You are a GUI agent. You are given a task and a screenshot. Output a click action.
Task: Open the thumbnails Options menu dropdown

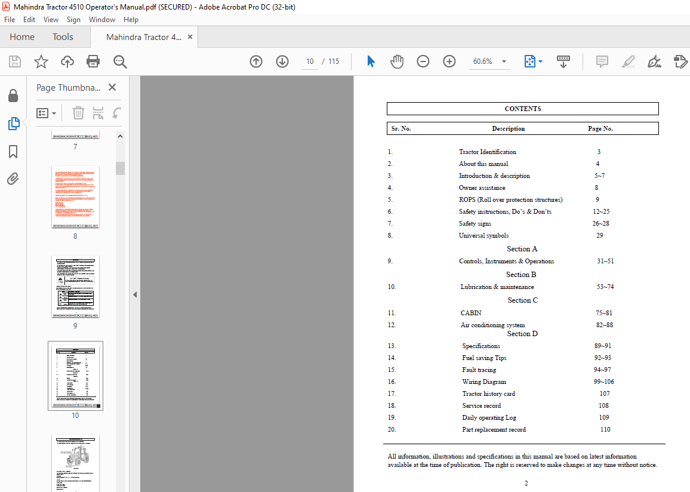click(x=47, y=113)
